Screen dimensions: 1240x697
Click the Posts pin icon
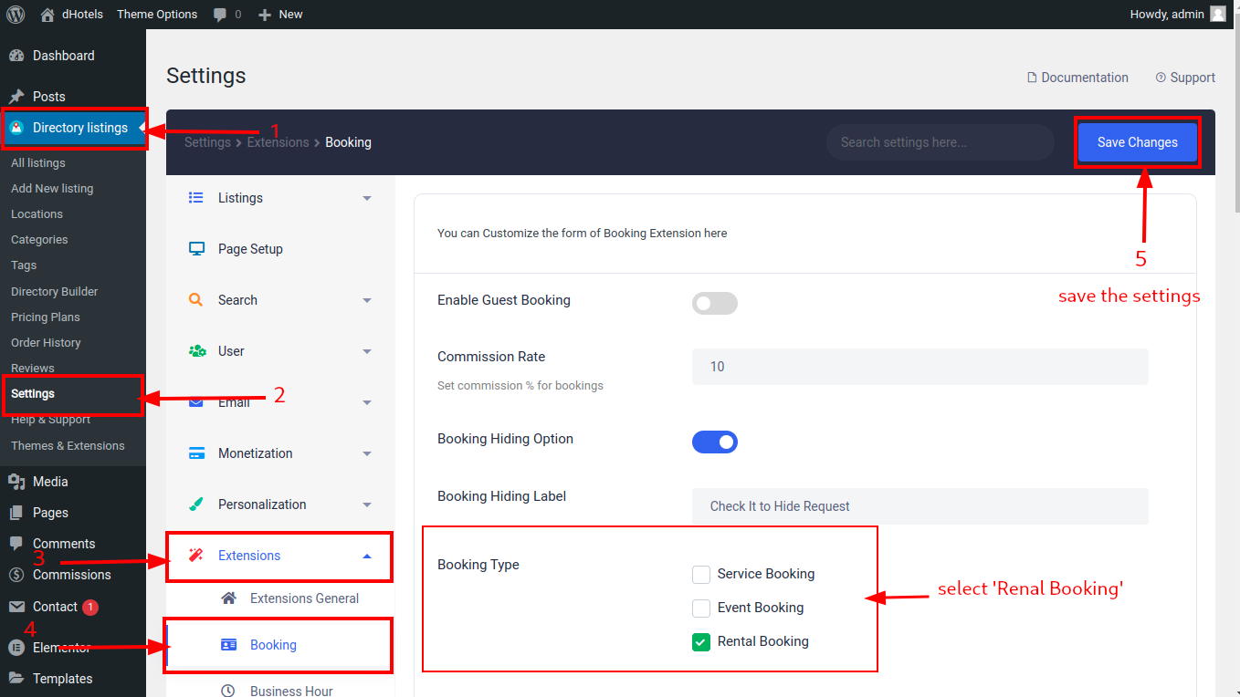pos(16,97)
